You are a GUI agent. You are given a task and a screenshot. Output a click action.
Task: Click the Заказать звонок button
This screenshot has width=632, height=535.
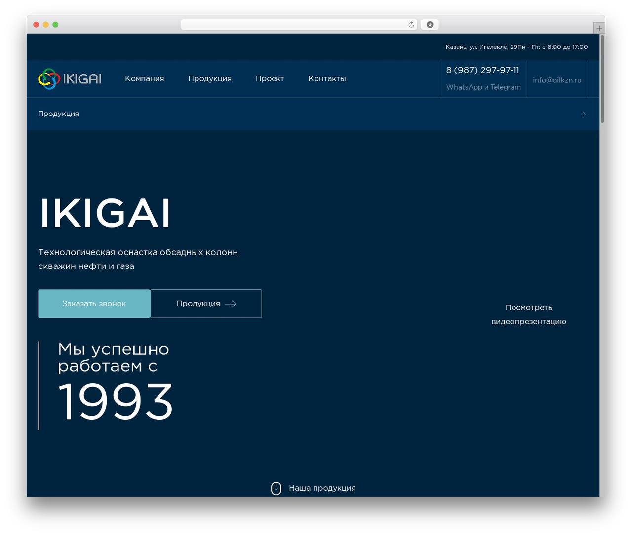click(94, 304)
